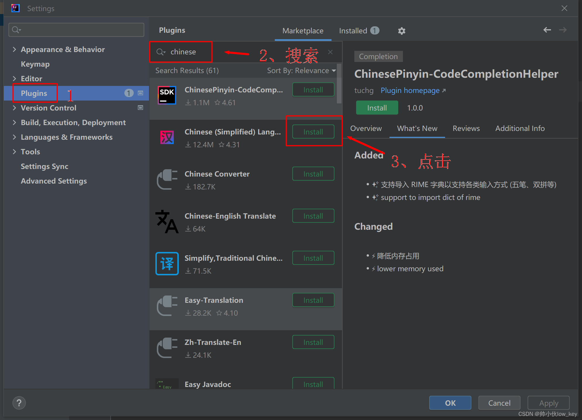Select the Easy-Translation plug icon
The height and width of the screenshot is (420, 582).
click(167, 306)
